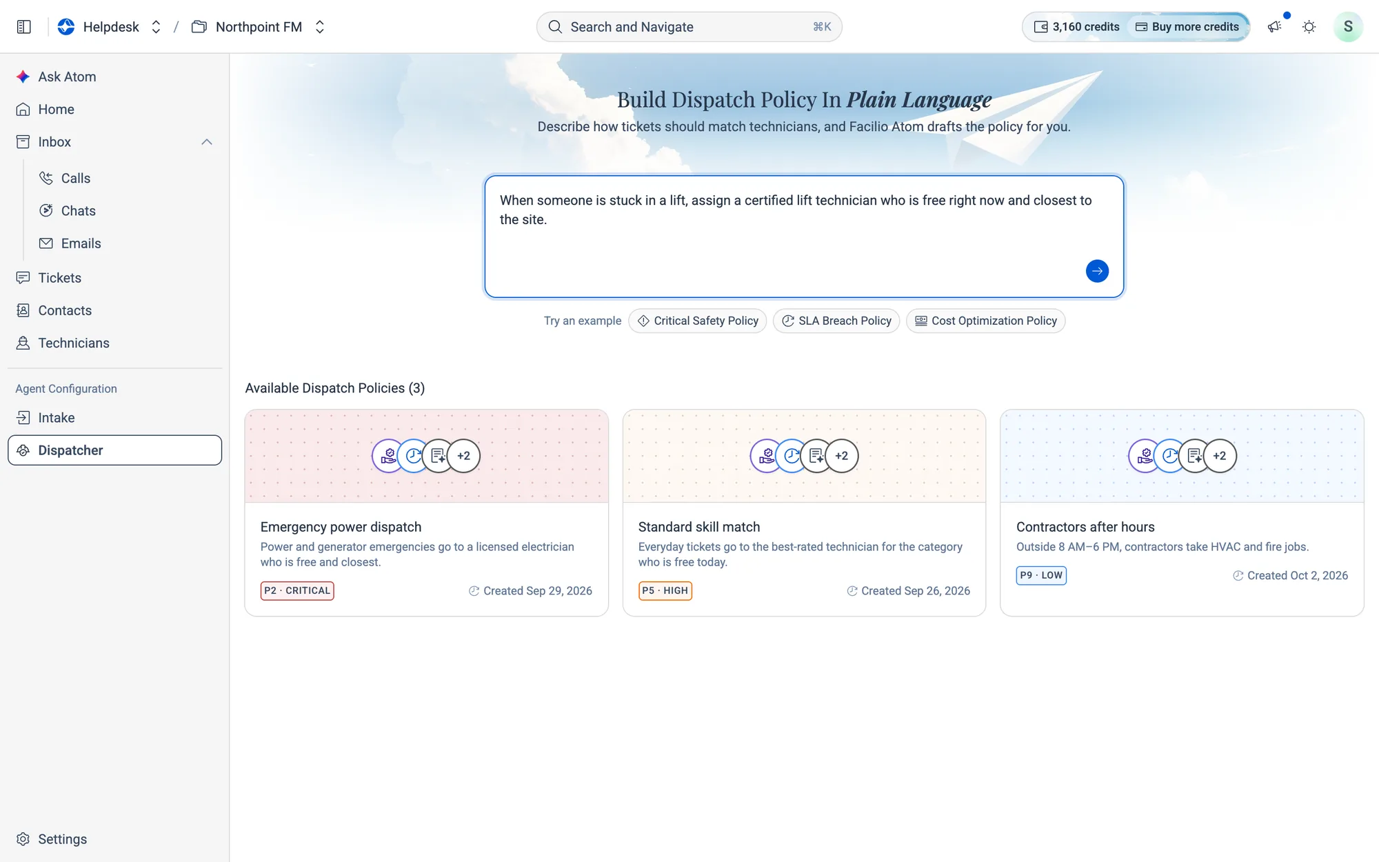
Task: Open Settings at sidebar bottom
Action: tap(114, 839)
